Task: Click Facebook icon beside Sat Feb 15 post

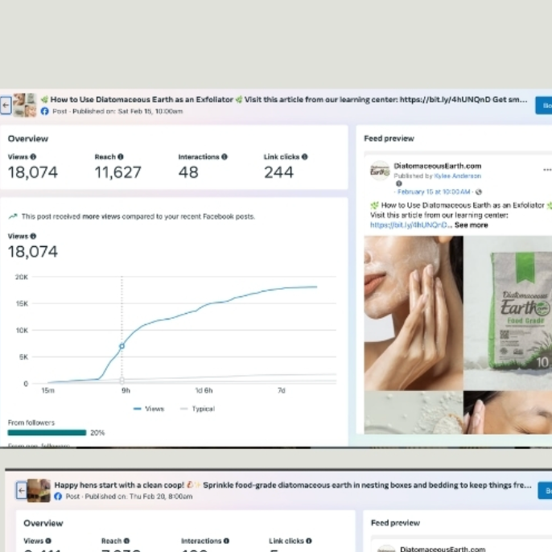Action: (x=44, y=111)
